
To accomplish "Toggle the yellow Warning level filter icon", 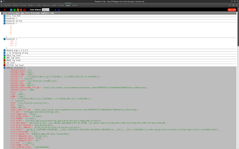I will tap(18, 10).
